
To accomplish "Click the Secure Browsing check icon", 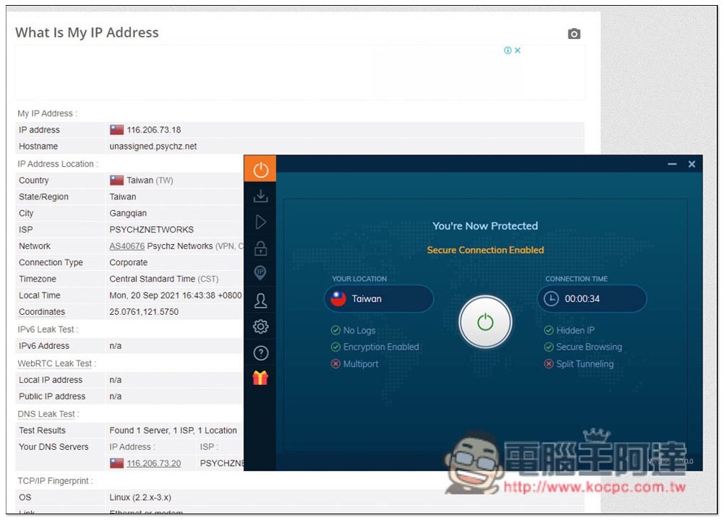I will [548, 347].
